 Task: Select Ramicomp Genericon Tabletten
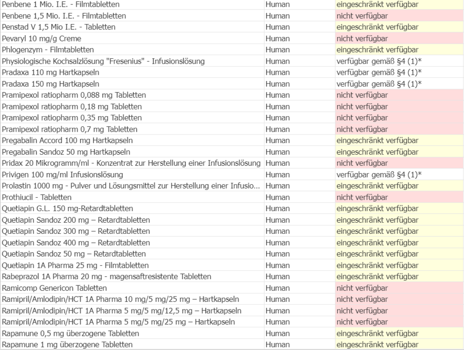tap(55, 288)
